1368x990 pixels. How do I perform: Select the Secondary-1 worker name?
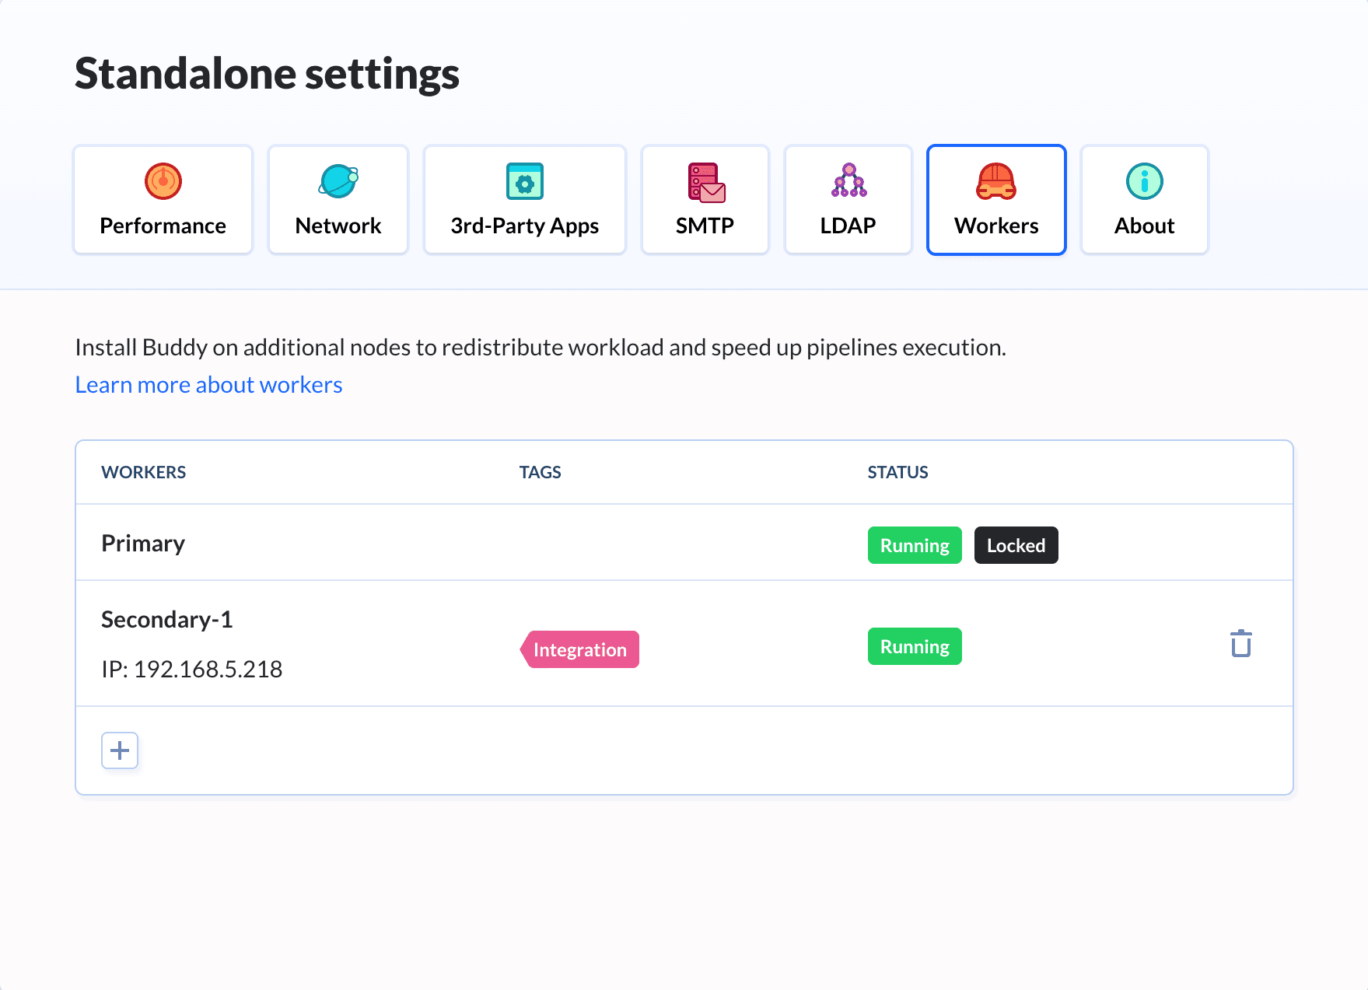166,619
